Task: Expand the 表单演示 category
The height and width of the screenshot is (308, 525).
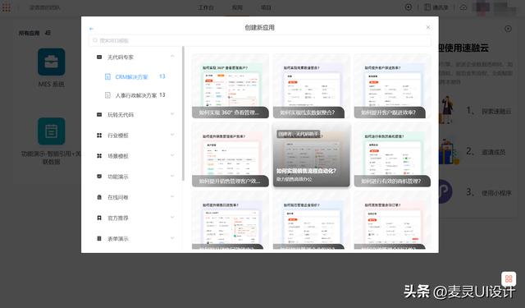Action: point(172,238)
